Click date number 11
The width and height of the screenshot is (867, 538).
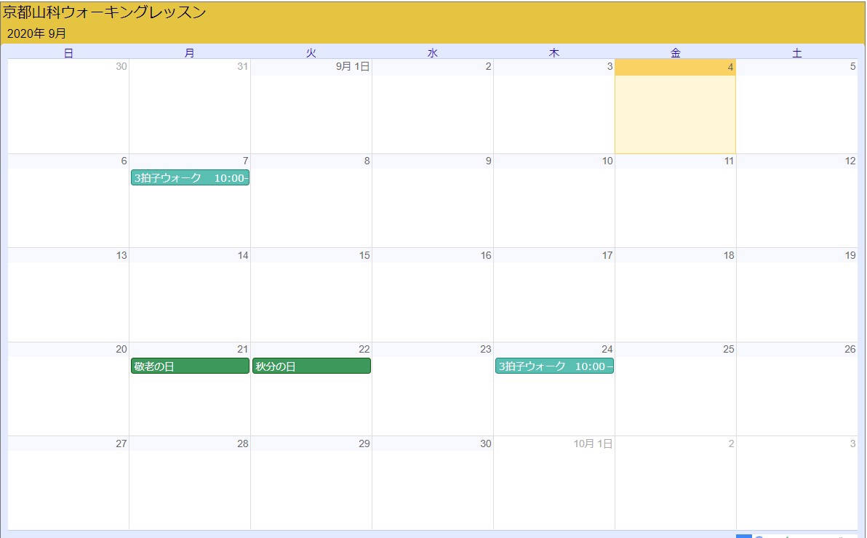coord(729,161)
